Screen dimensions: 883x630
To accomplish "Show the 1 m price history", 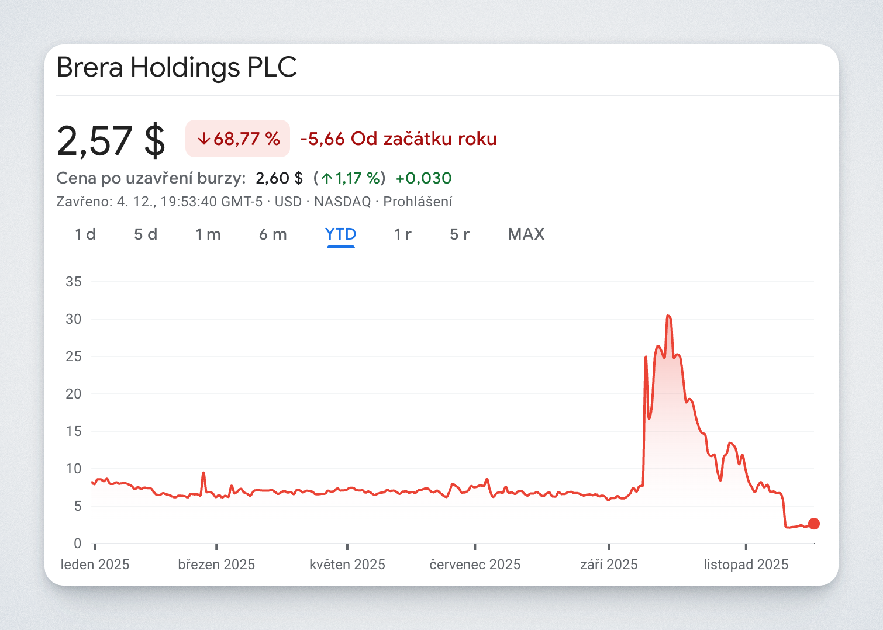I will [208, 234].
